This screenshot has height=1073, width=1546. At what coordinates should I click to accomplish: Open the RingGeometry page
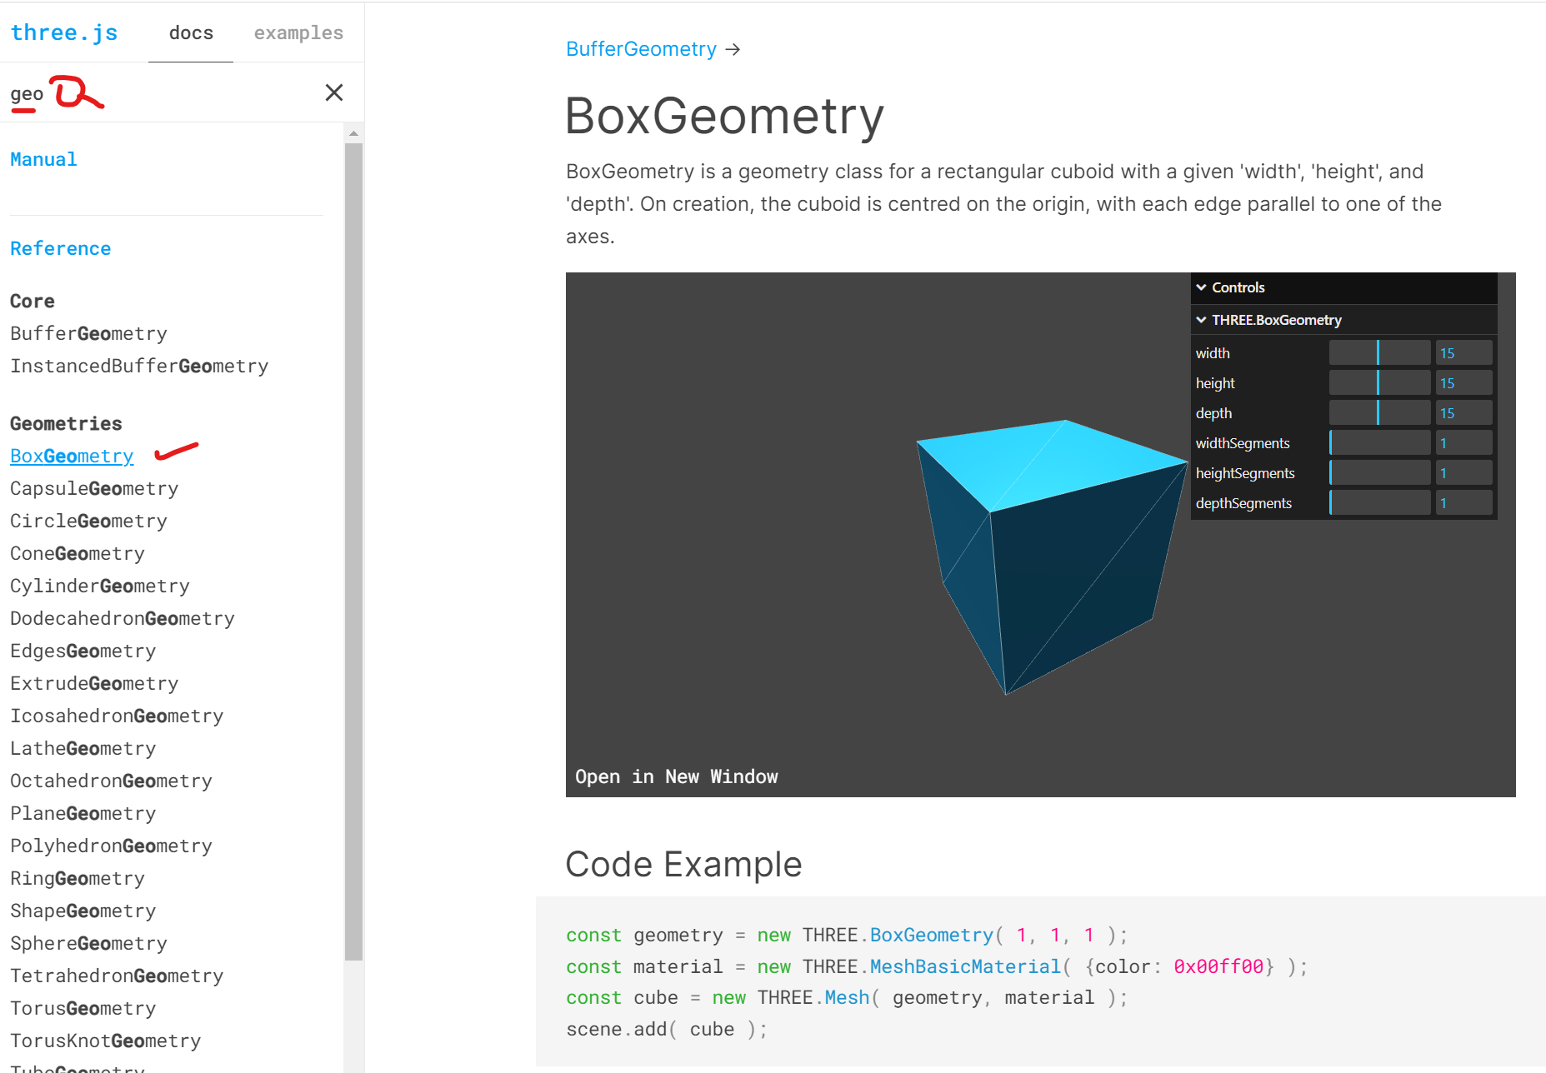coord(78,878)
